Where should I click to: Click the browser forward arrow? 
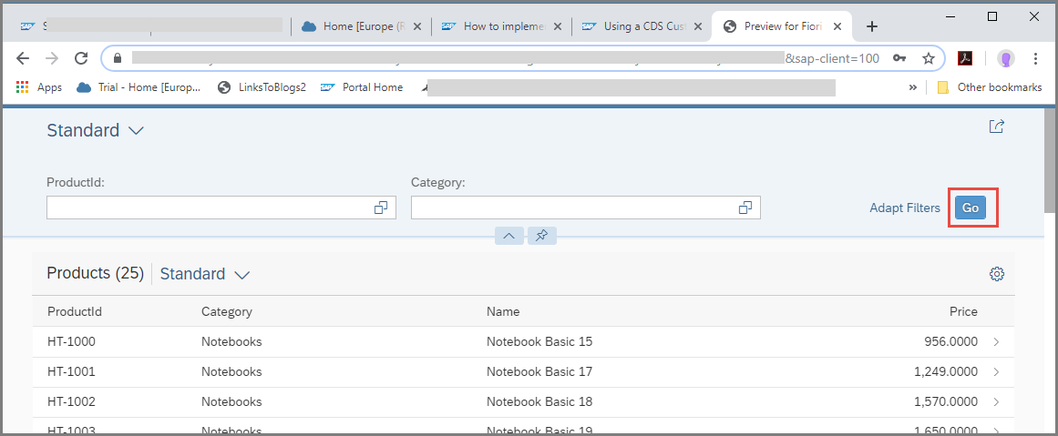pyautogui.click(x=52, y=58)
